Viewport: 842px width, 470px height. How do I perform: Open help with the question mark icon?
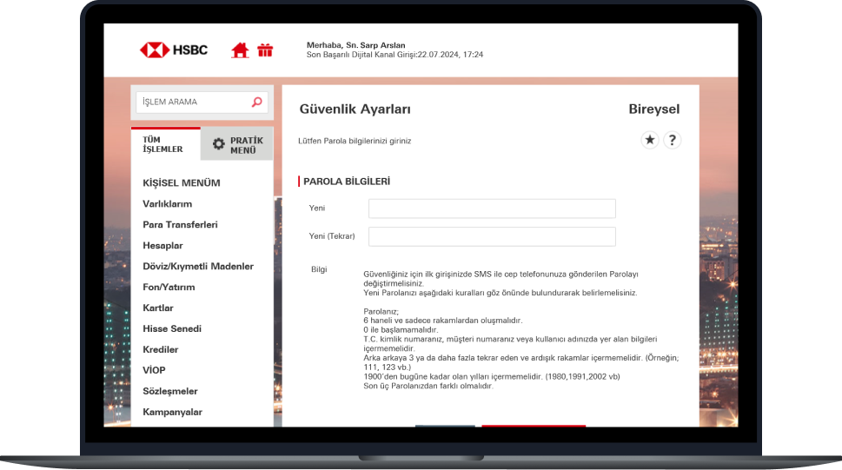coord(672,140)
